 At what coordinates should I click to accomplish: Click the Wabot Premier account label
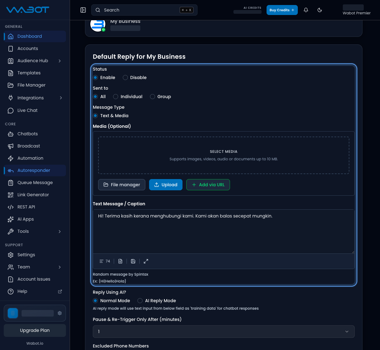(357, 13)
